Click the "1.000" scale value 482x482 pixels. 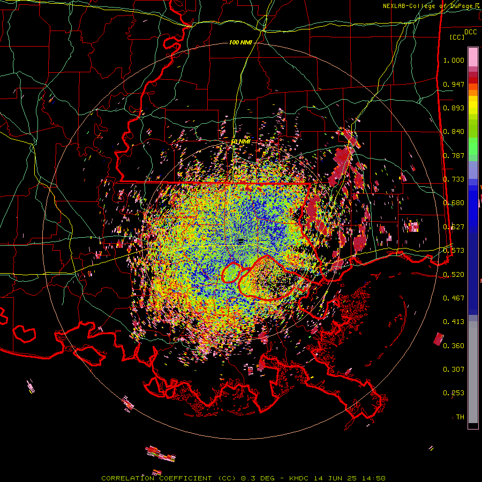(x=454, y=60)
